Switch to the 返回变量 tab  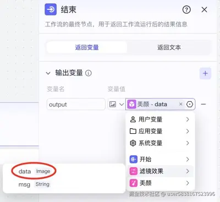click(x=87, y=47)
